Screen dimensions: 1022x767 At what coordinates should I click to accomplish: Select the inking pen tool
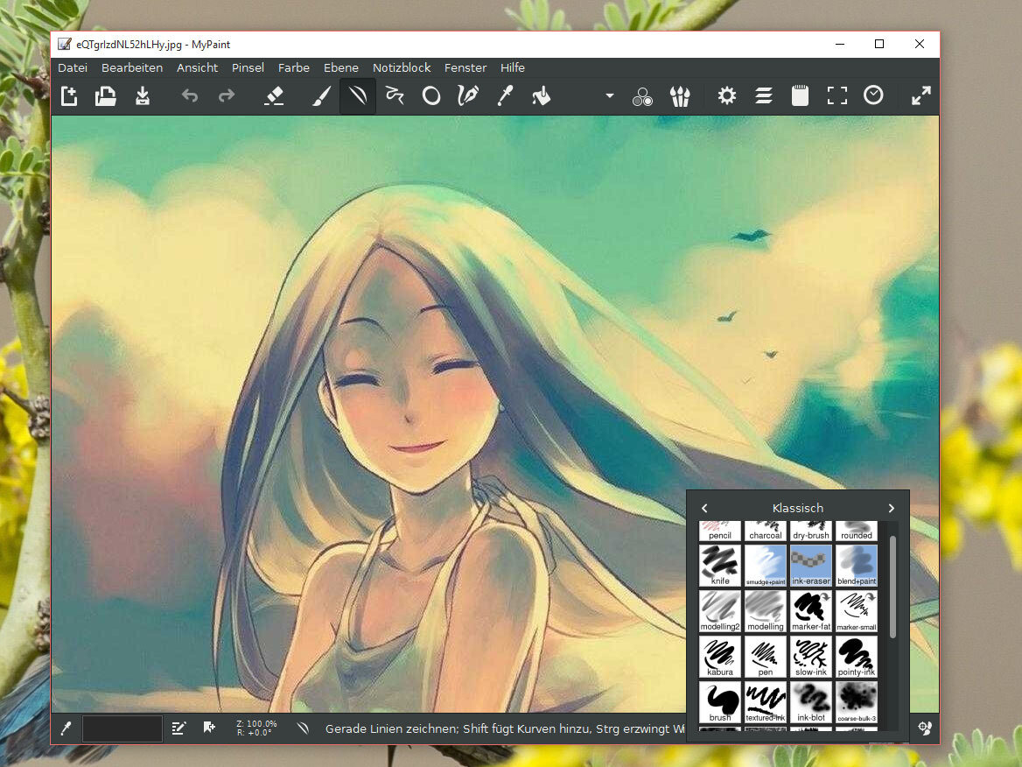(468, 96)
